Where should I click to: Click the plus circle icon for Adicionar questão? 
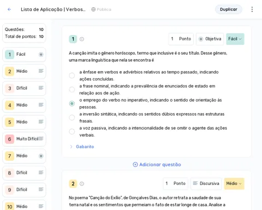(135, 165)
